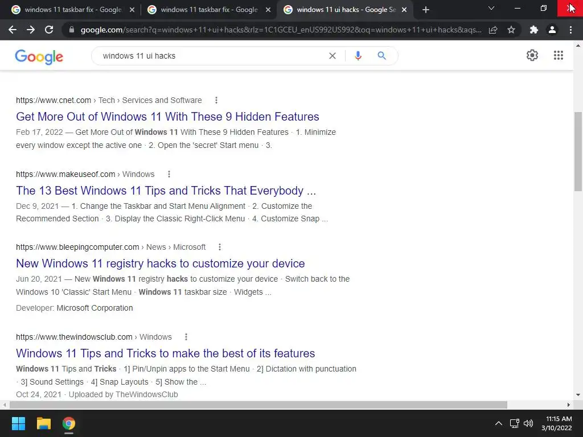The image size is (583, 437).
Task: Close the first 'windows 11 taskbar fix' tab
Action: click(132, 10)
